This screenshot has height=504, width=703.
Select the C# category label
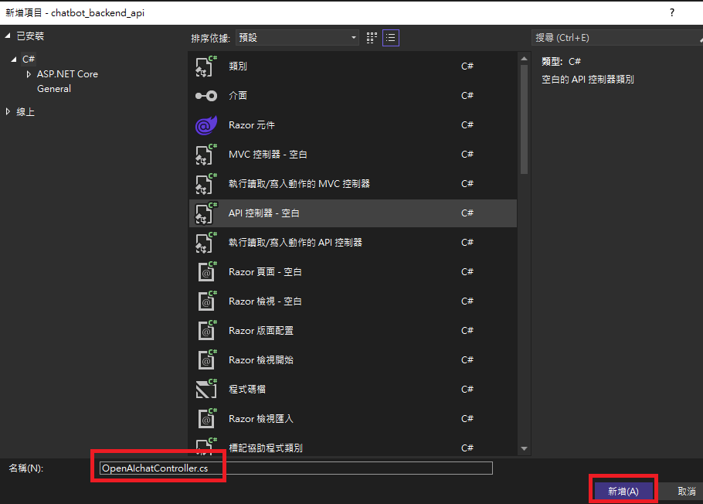29,60
